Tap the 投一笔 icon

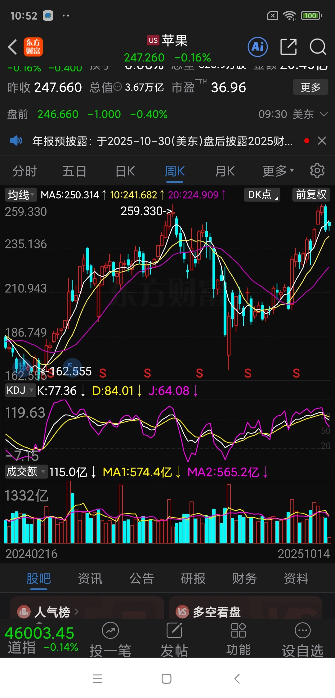110,630
